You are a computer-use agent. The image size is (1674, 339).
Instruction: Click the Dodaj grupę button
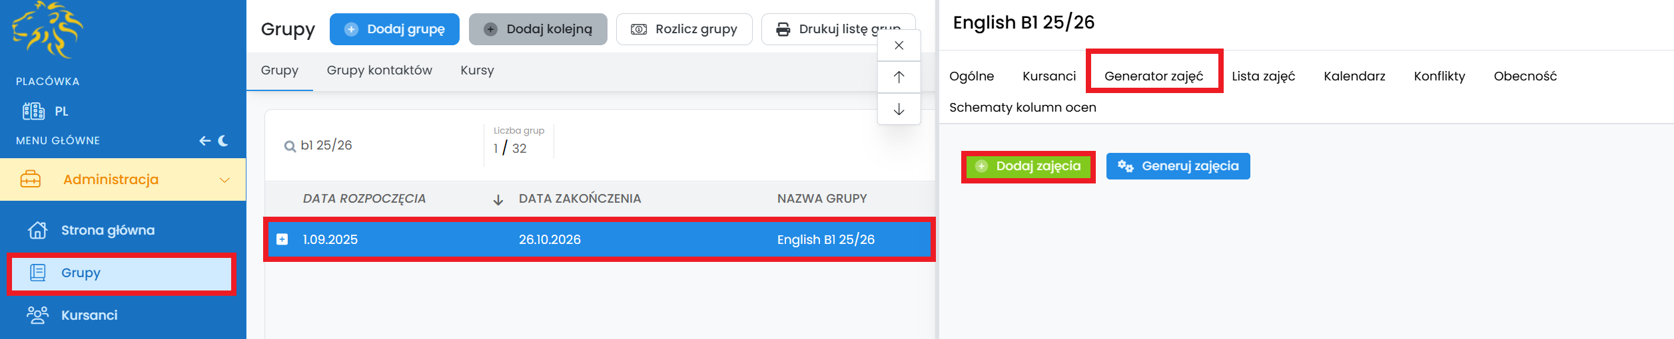coord(394,29)
